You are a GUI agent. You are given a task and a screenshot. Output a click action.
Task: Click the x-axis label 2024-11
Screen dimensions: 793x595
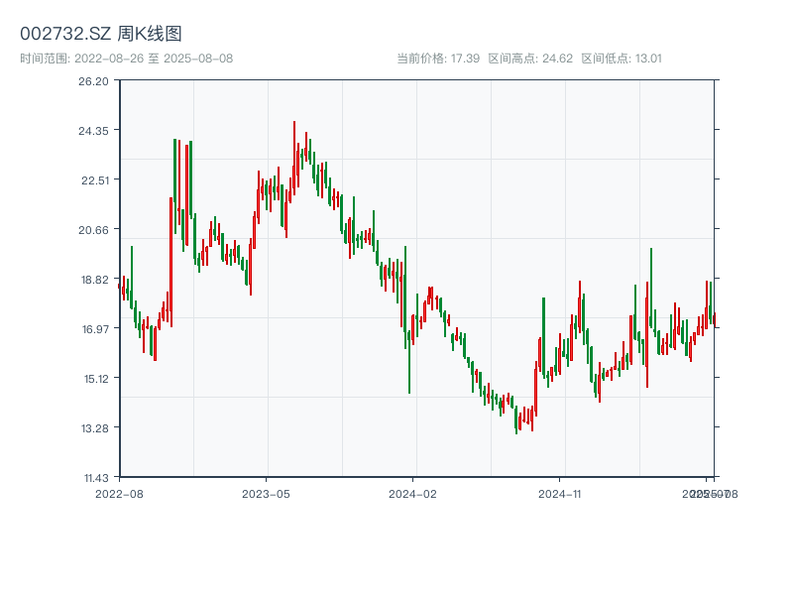click(x=559, y=494)
